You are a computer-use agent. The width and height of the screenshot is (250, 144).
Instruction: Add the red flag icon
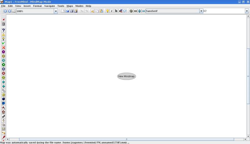[3, 108]
